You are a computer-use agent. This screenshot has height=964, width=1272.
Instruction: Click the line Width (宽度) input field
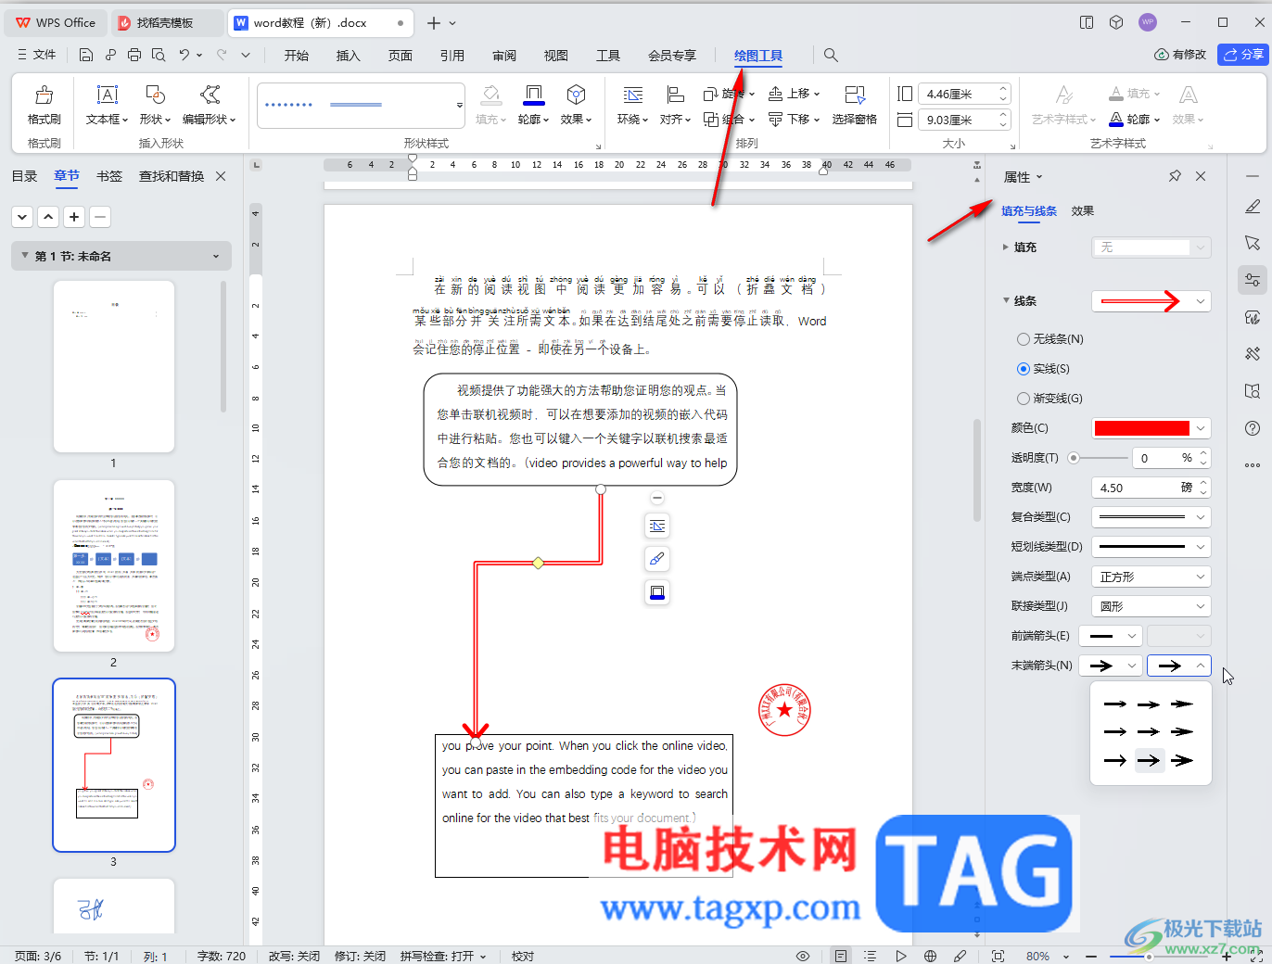[1140, 488]
